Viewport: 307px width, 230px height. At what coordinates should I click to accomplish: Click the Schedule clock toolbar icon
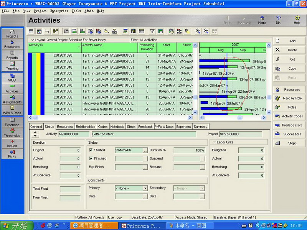(x=171, y=31)
